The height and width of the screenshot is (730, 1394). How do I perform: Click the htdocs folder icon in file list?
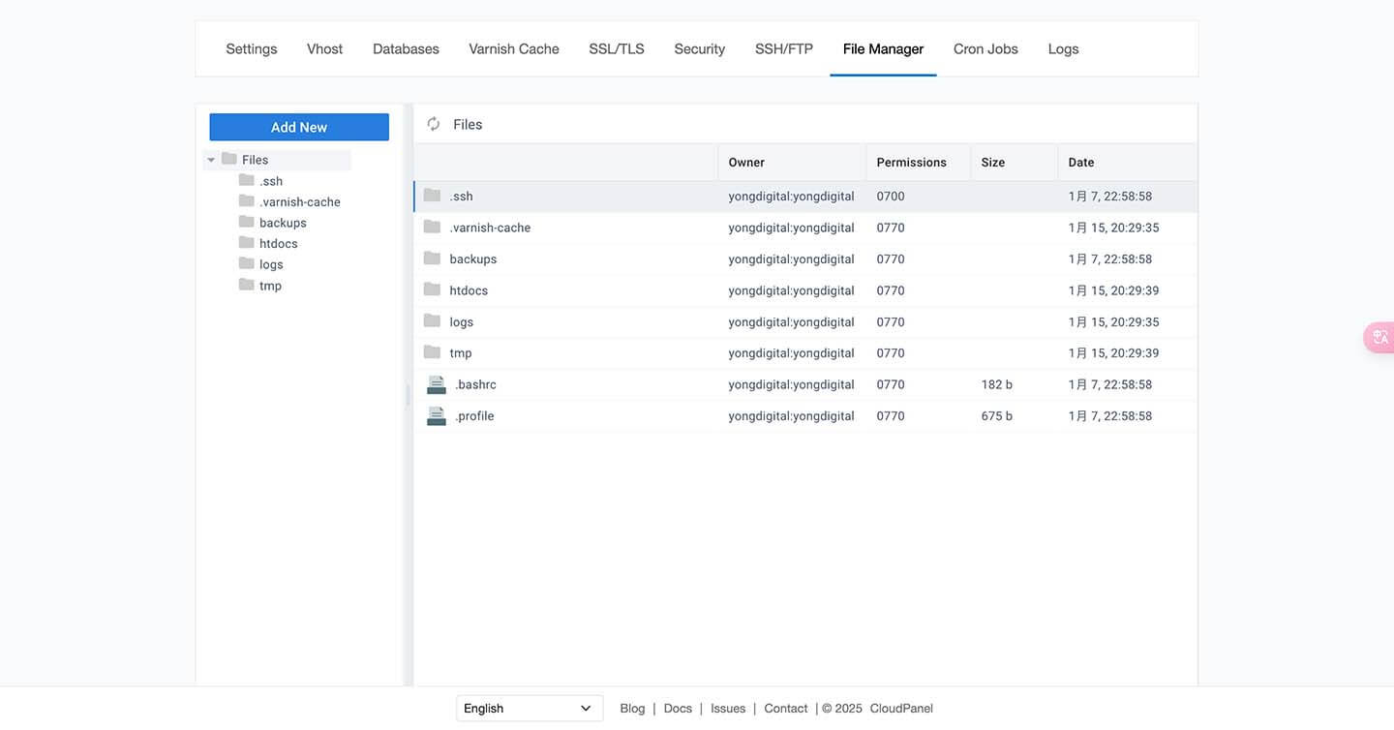(x=432, y=289)
